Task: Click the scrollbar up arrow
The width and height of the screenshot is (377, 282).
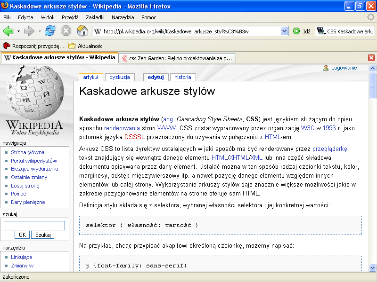Action: pyautogui.click(x=372, y=68)
